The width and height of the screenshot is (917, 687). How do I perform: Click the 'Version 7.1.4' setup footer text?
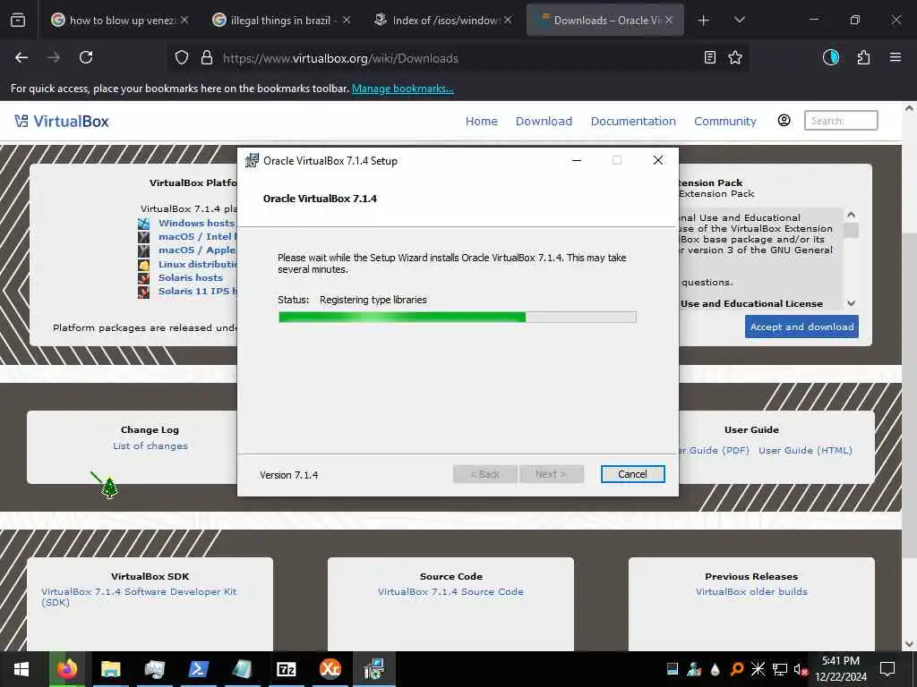tap(289, 475)
